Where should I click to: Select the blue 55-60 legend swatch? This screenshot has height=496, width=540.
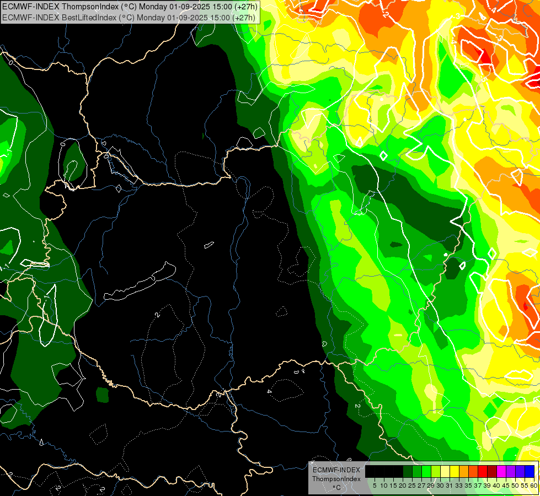pos(530,471)
